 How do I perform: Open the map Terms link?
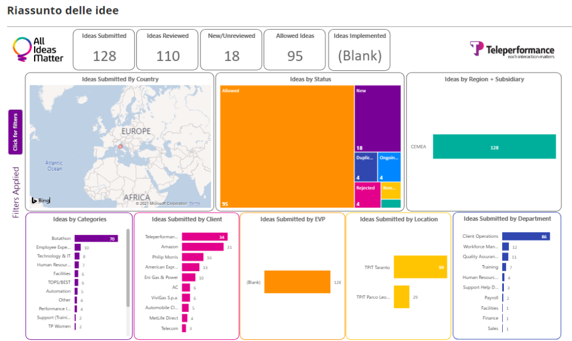(x=194, y=203)
